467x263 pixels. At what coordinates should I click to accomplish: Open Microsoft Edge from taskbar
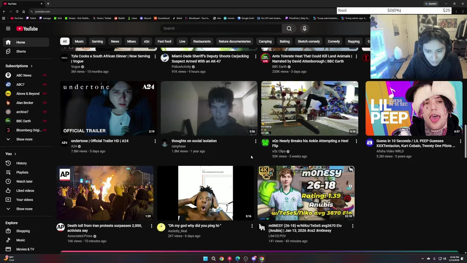pyautogui.click(x=238, y=259)
